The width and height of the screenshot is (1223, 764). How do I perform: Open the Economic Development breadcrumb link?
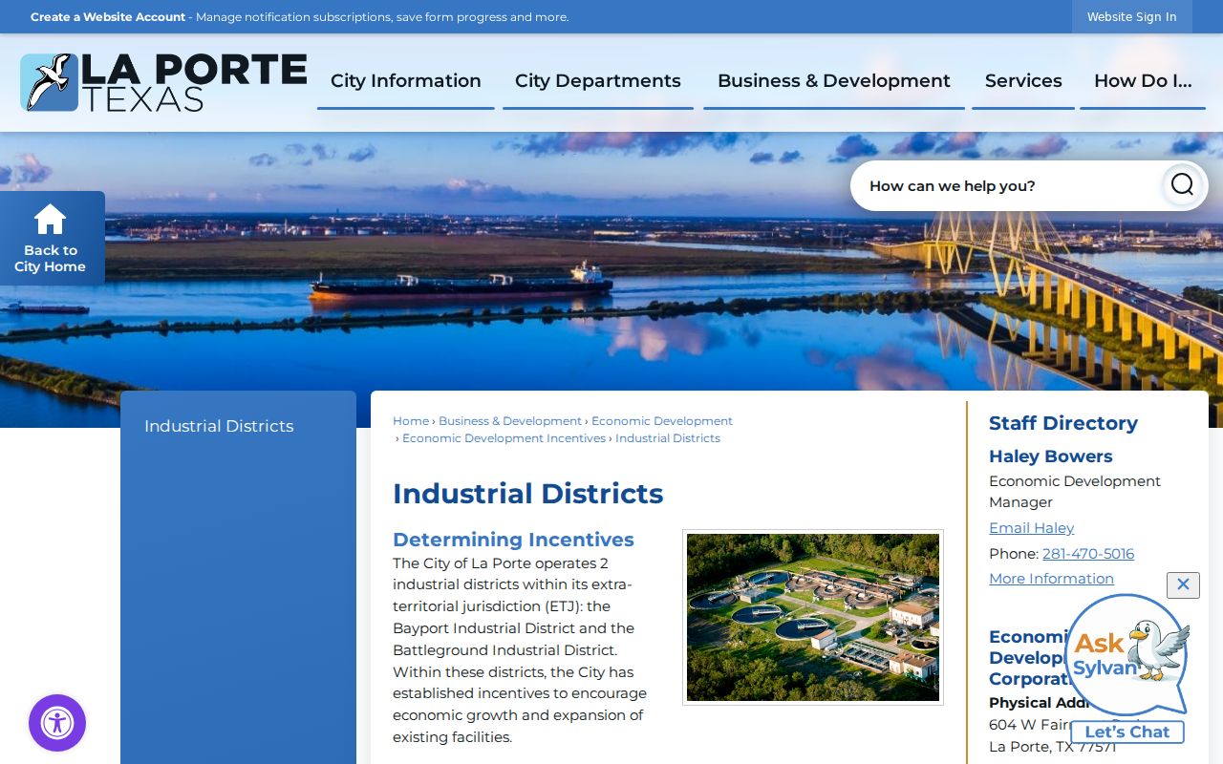click(x=662, y=421)
